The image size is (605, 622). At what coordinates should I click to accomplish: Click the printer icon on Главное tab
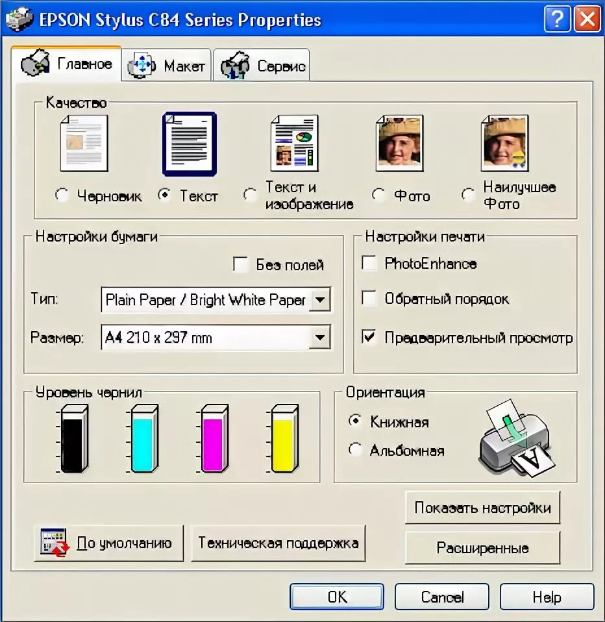35,63
